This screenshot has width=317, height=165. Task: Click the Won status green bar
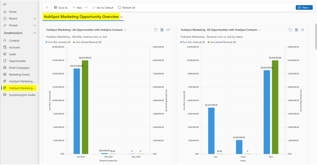point(275,107)
